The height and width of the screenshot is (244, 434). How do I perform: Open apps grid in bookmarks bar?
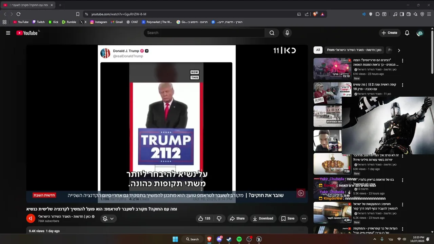(4, 22)
